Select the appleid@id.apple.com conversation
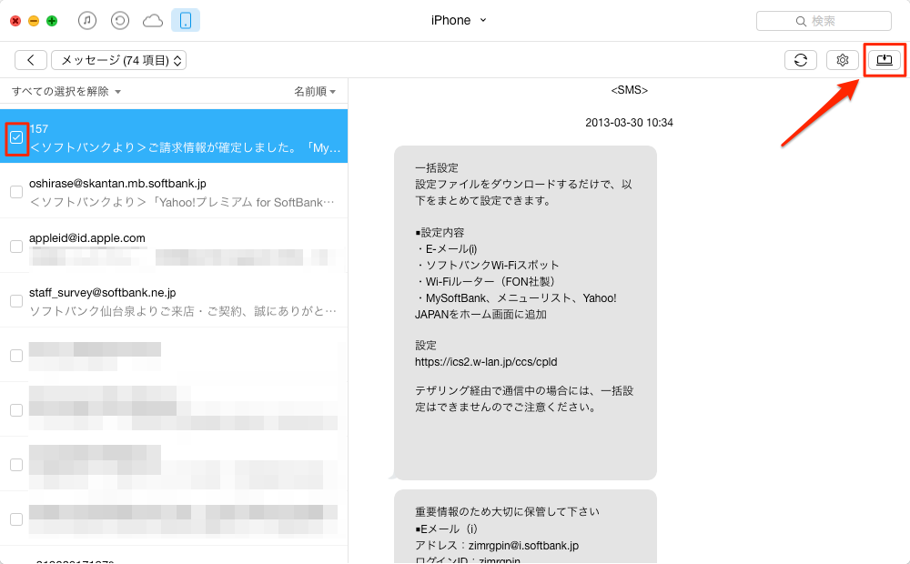The image size is (910, 564). (x=174, y=246)
